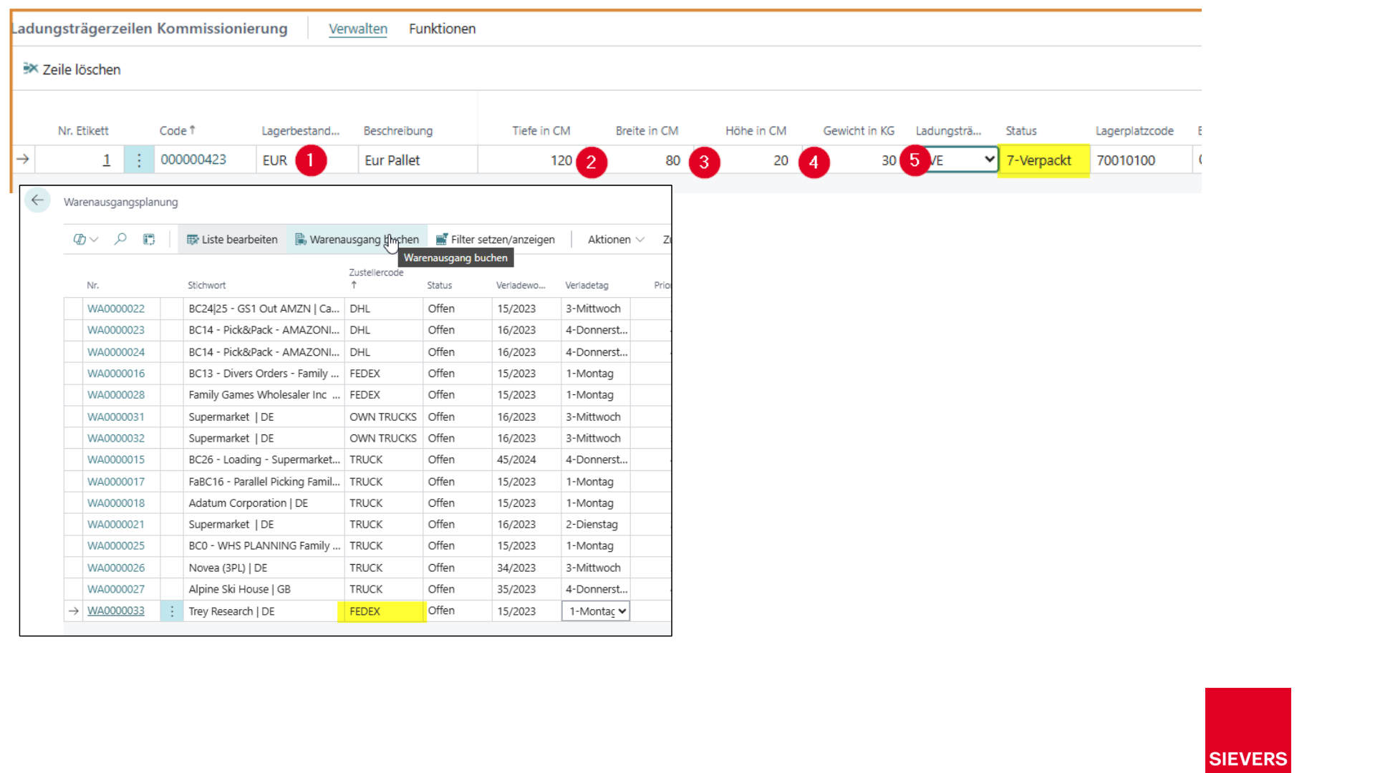Screen dimensions: 1375x773
Task: Click the layout toggle icon next to search
Action: pyautogui.click(x=149, y=239)
